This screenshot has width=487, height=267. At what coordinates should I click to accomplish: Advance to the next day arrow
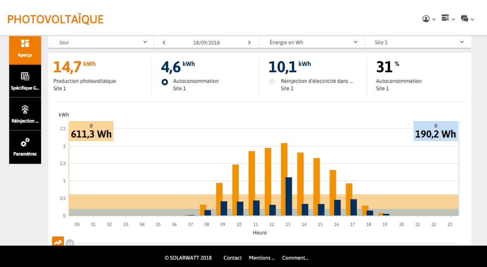click(x=249, y=42)
